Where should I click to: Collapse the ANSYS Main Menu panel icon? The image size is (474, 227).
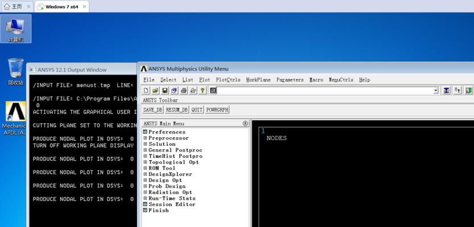tap(245, 123)
